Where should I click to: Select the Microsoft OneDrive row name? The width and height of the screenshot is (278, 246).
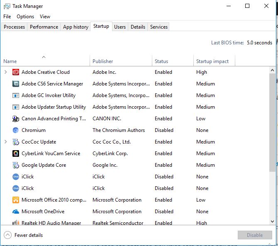(43, 212)
